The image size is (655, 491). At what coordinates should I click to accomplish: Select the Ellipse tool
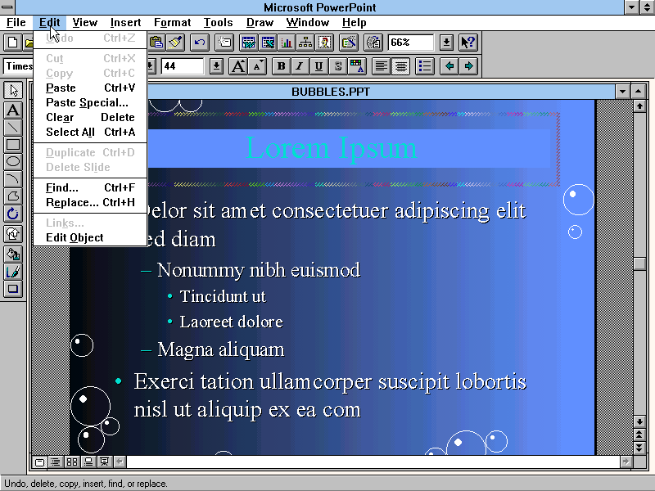pos(11,162)
